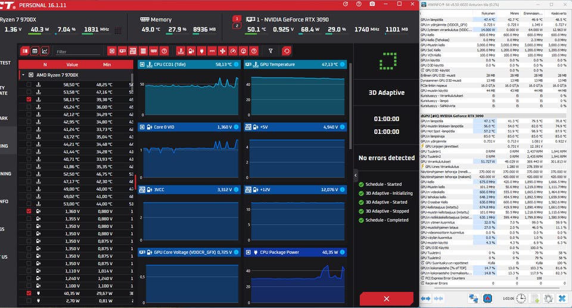
Task: Toggle the voltage sensor type filter
Action: [191, 51]
